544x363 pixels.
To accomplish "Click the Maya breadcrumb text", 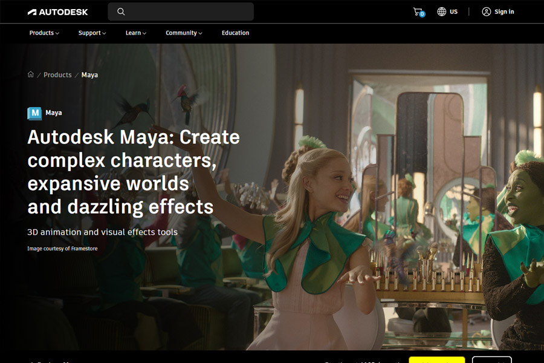I will [89, 75].
